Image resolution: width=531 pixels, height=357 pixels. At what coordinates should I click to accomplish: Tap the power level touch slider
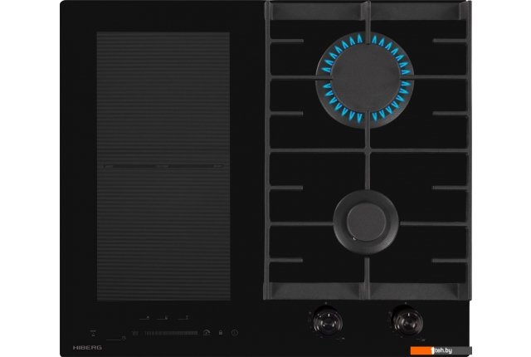[170, 333]
